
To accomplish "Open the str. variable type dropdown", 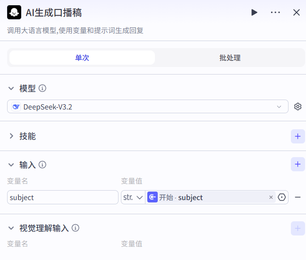I will (x=133, y=197).
